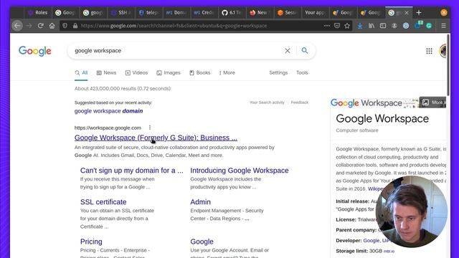
Task: Open a new tab with plus icon
Action: [419, 13]
